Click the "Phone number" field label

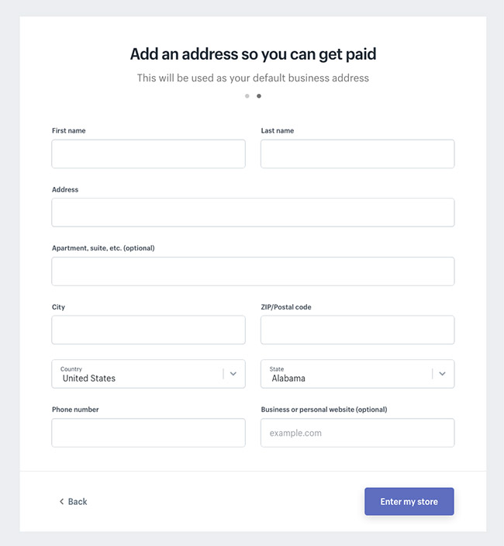pyautogui.click(x=75, y=409)
